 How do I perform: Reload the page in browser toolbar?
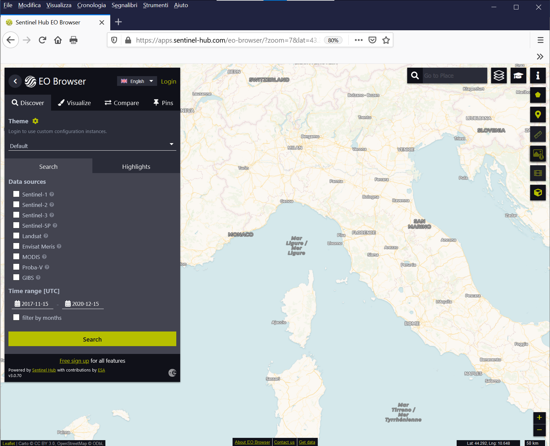pos(42,40)
